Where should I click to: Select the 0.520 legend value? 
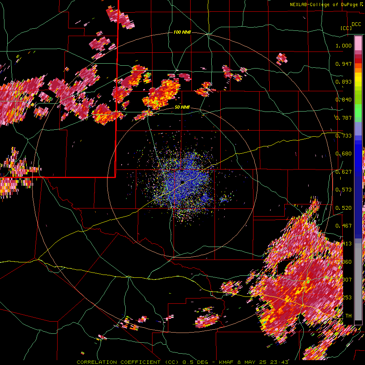pos(344,208)
